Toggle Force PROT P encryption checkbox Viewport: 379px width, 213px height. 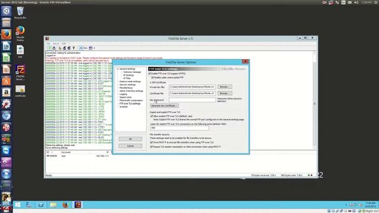(x=152, y=143)
